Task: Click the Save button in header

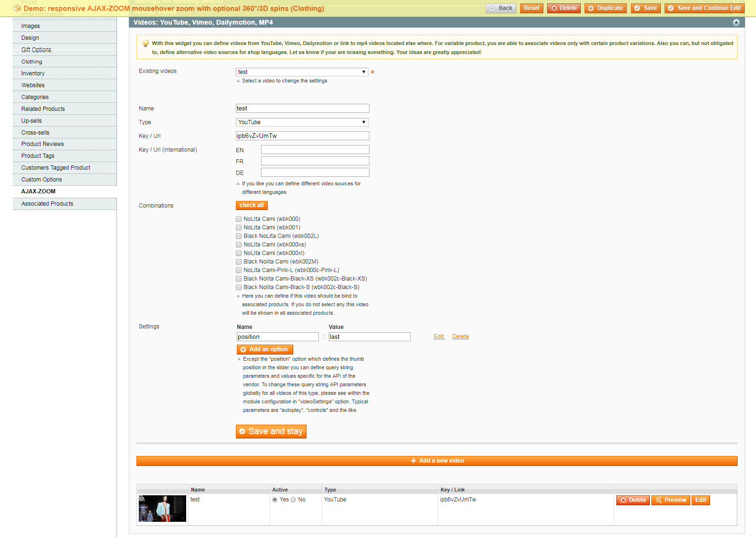Action: 646,8
